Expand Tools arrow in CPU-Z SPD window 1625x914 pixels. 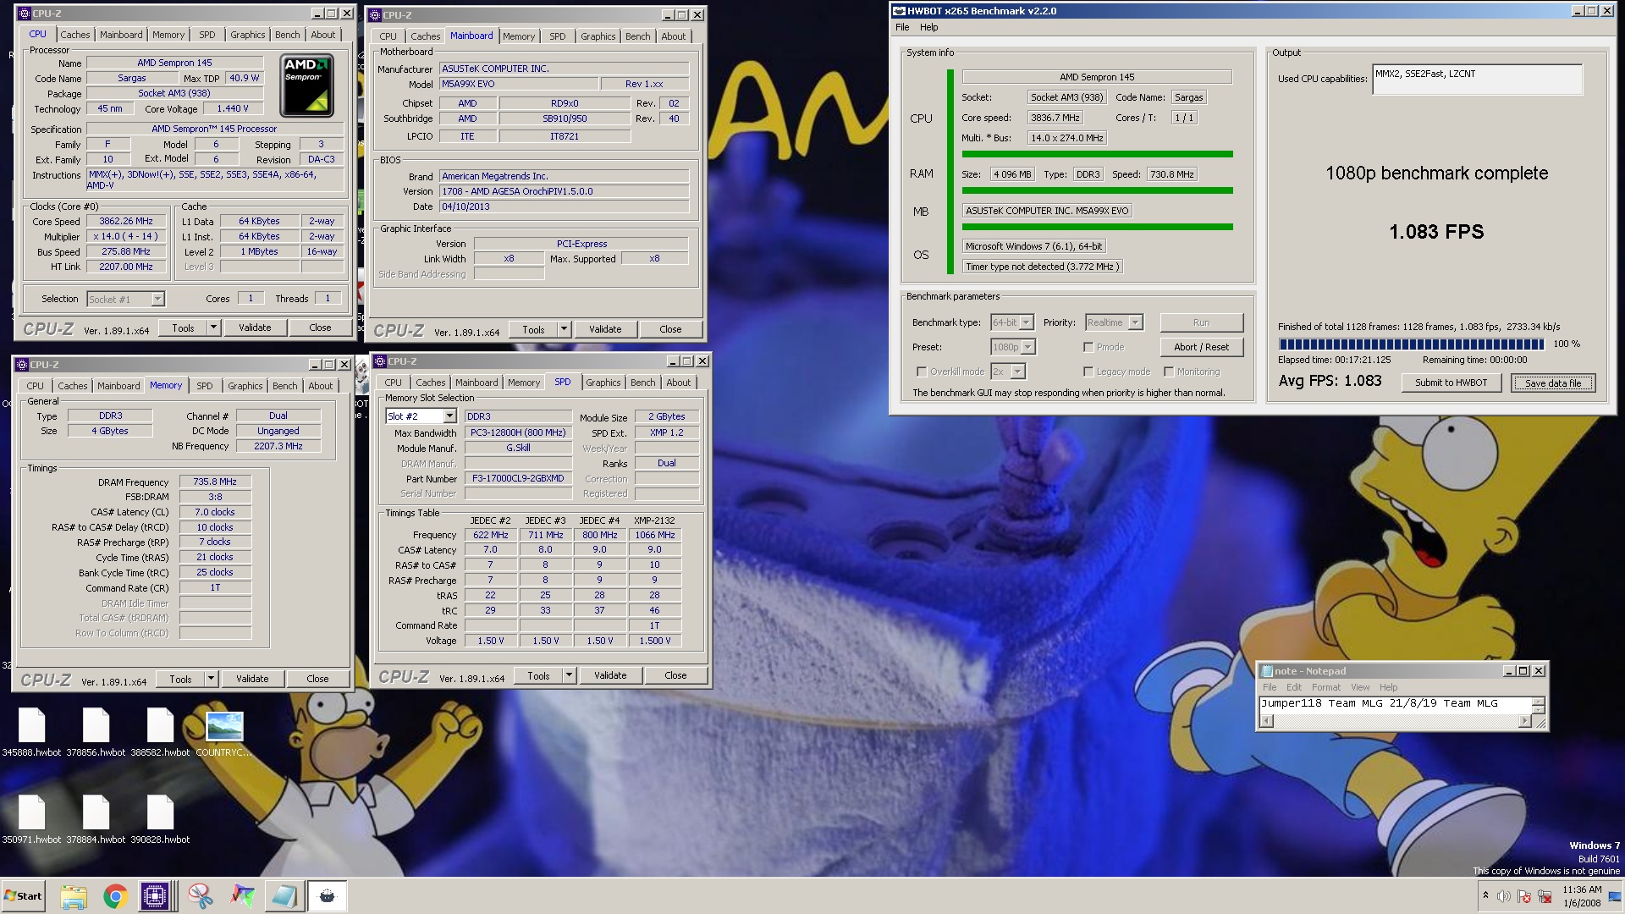[569, 675]
